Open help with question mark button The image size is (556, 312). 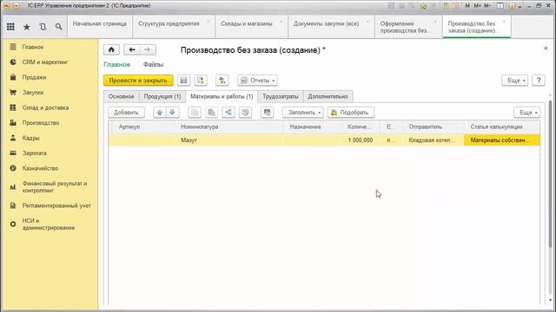[x=539, y=81]
